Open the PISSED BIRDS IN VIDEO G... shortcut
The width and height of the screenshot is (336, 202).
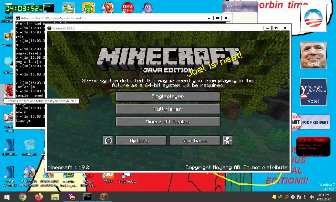49,179
